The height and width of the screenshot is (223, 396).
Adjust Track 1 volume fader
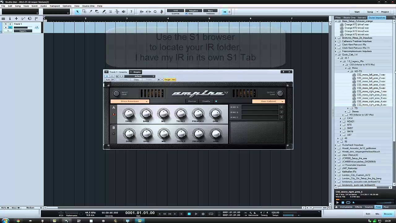tap(23, 28)
